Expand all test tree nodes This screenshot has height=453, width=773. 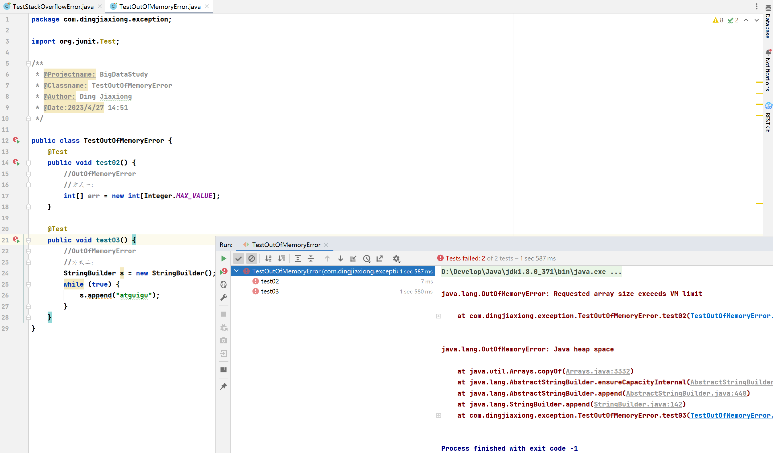coord(298,258)
